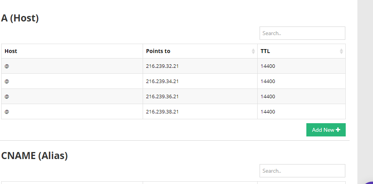The width and height of the screenshot is (373, 184).
Task: Click the TTL column sort arrows icon
Action: coord(341,51)
